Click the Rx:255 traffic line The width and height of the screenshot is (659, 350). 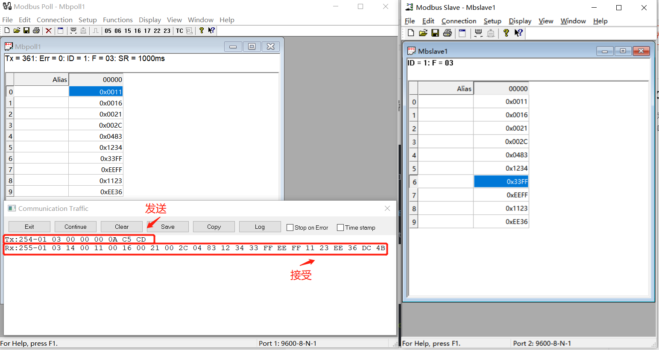pyautogui.click(x=195, y=248)
